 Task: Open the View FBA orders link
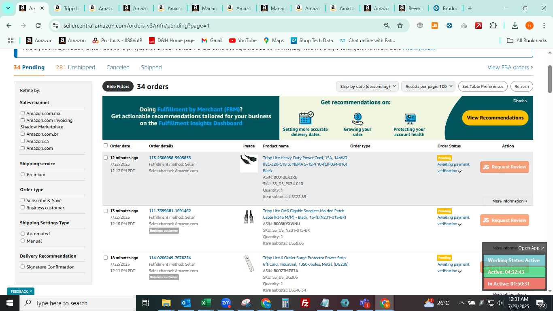click(510, 67)
